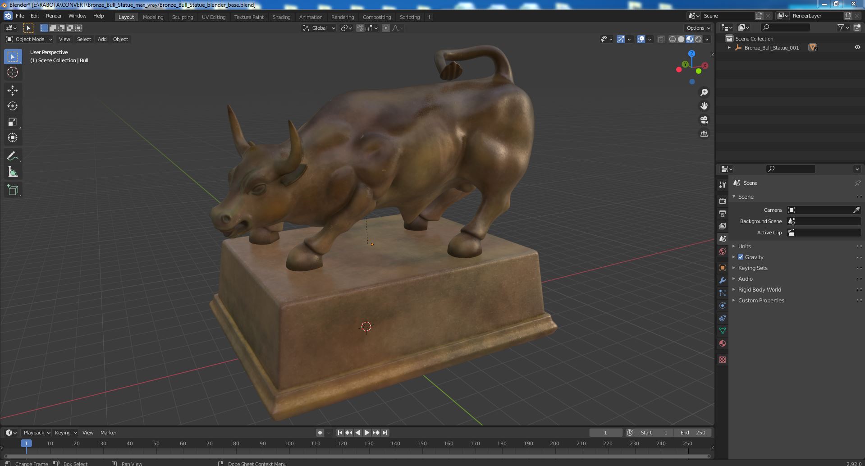Toggle timeline auto keying record button

click(x=320, y=433)
